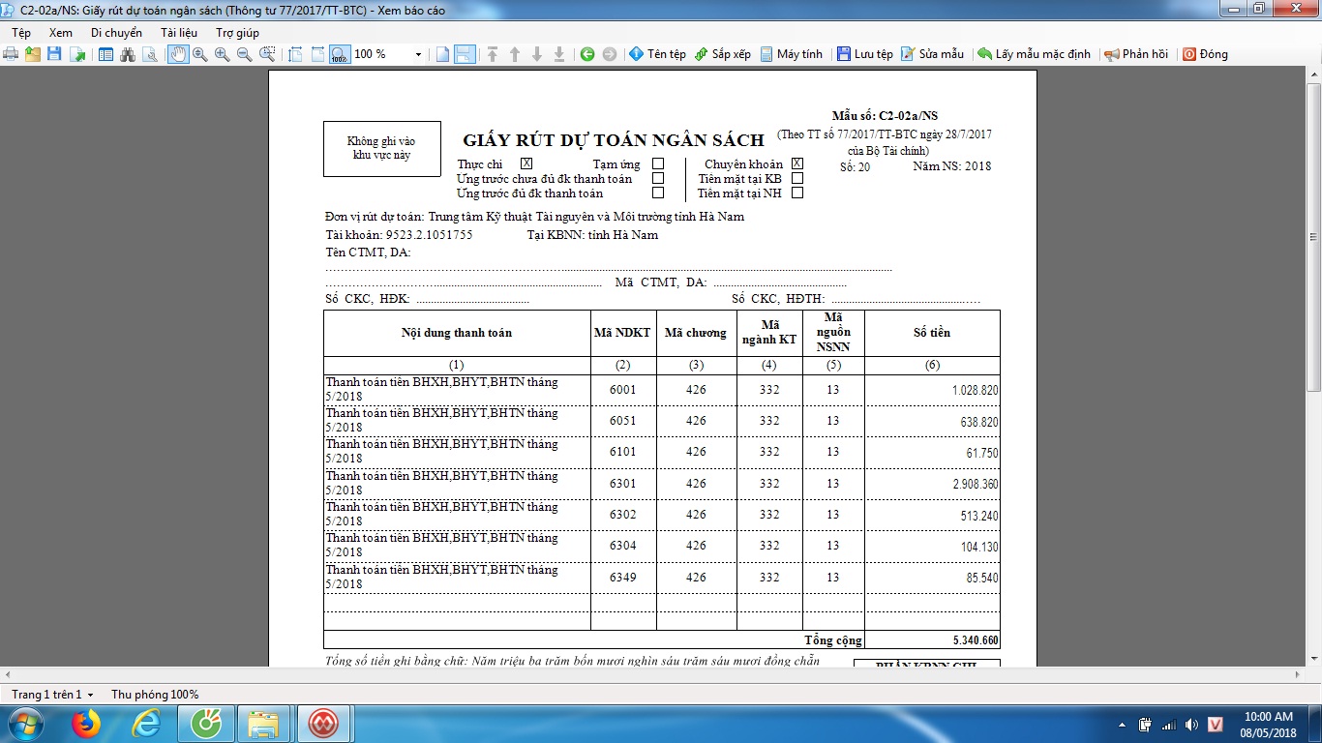Go to previous page up arrow
Image resolution: width=1322 pixels, height=743 pixels.
click(515, 54)
